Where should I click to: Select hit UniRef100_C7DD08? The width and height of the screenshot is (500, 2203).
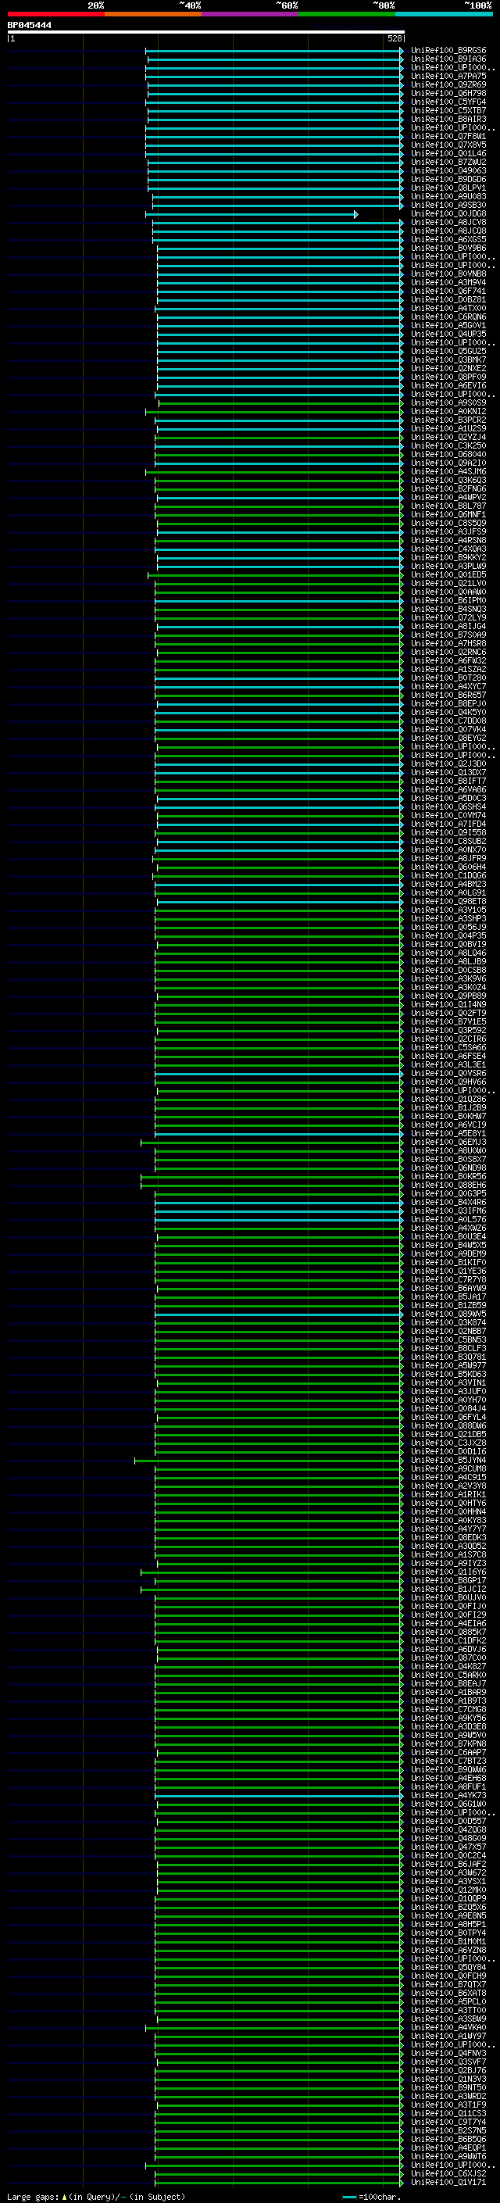(448, 721)
